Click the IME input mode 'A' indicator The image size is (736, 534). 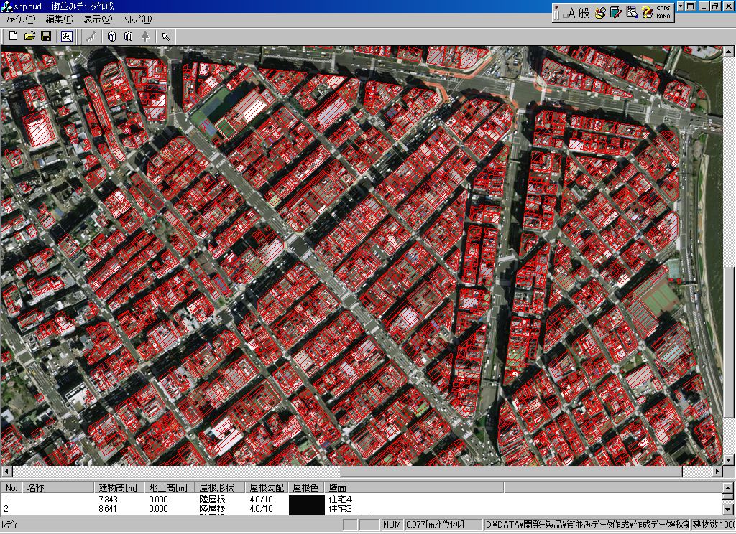571,13
